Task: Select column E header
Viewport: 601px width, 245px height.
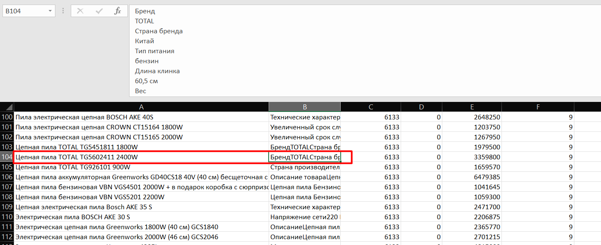Action: [x=472, y=107]
